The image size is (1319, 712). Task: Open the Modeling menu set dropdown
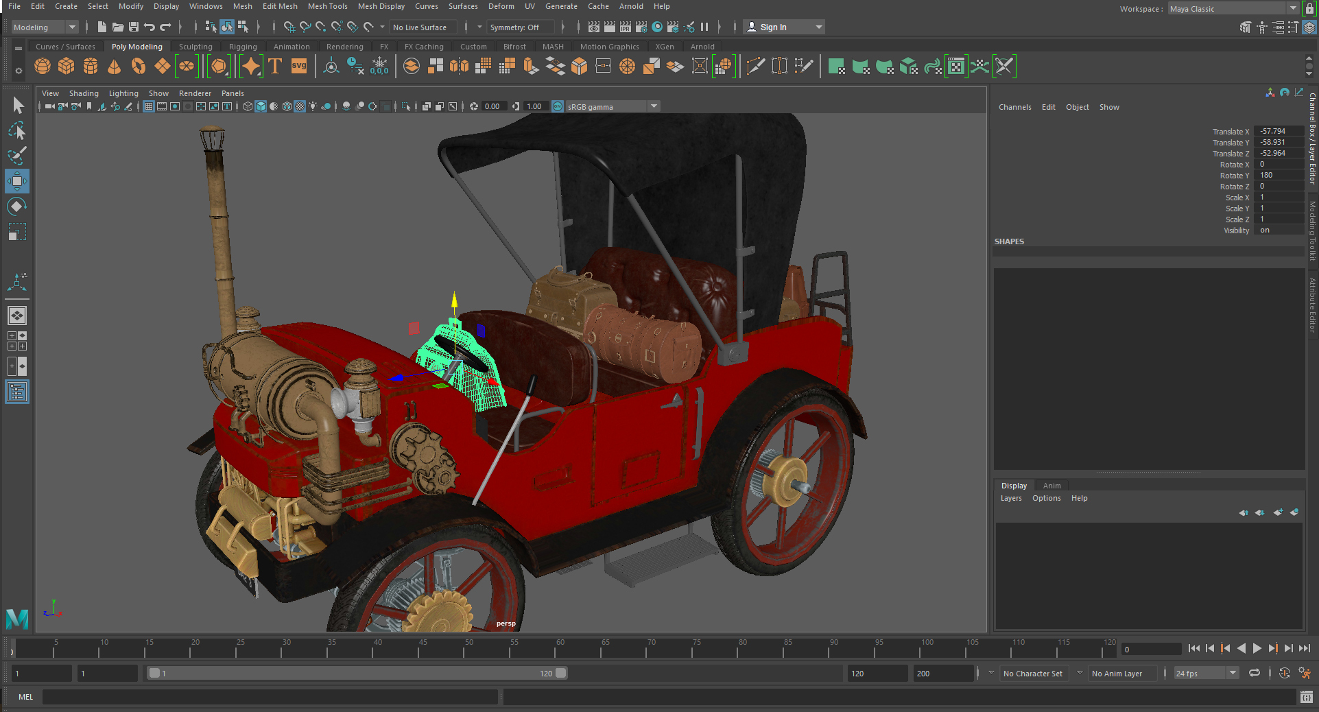45,27
